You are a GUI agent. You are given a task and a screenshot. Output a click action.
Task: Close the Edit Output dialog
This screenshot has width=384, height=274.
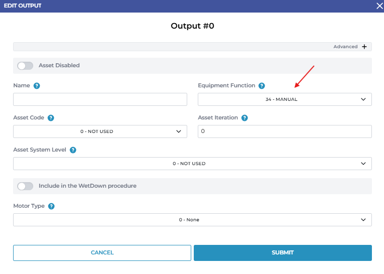pos(379,6)
